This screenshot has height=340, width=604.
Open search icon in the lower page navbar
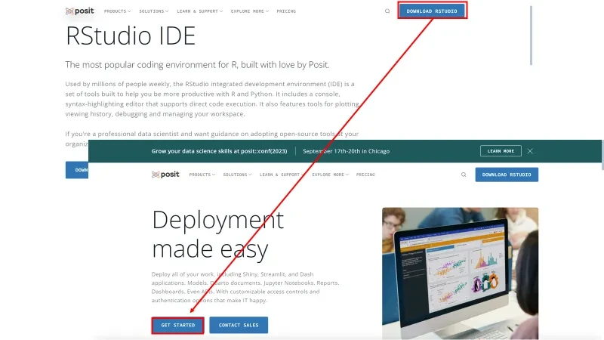pyautogui.click(x=464, y=175)
